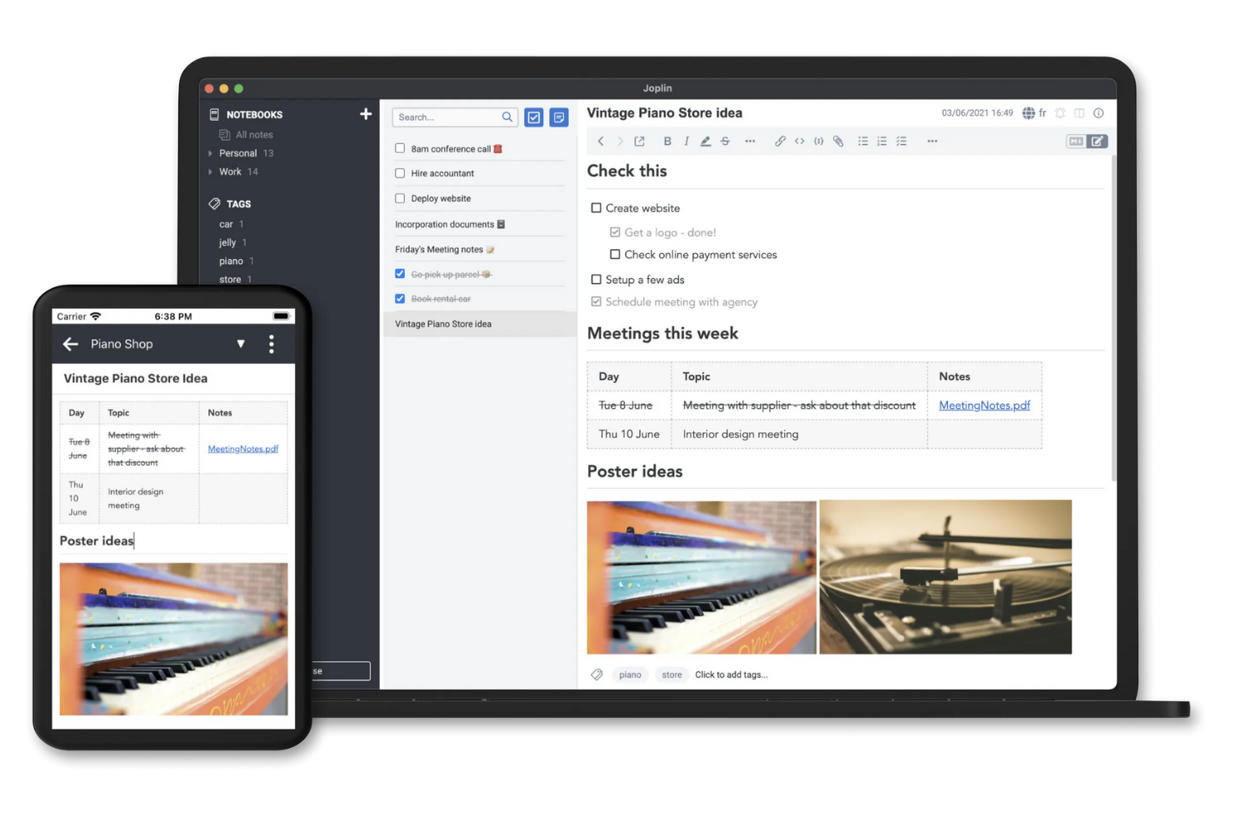Open the MeetingNotes.pdf link in table

click(x=984, y=406)
